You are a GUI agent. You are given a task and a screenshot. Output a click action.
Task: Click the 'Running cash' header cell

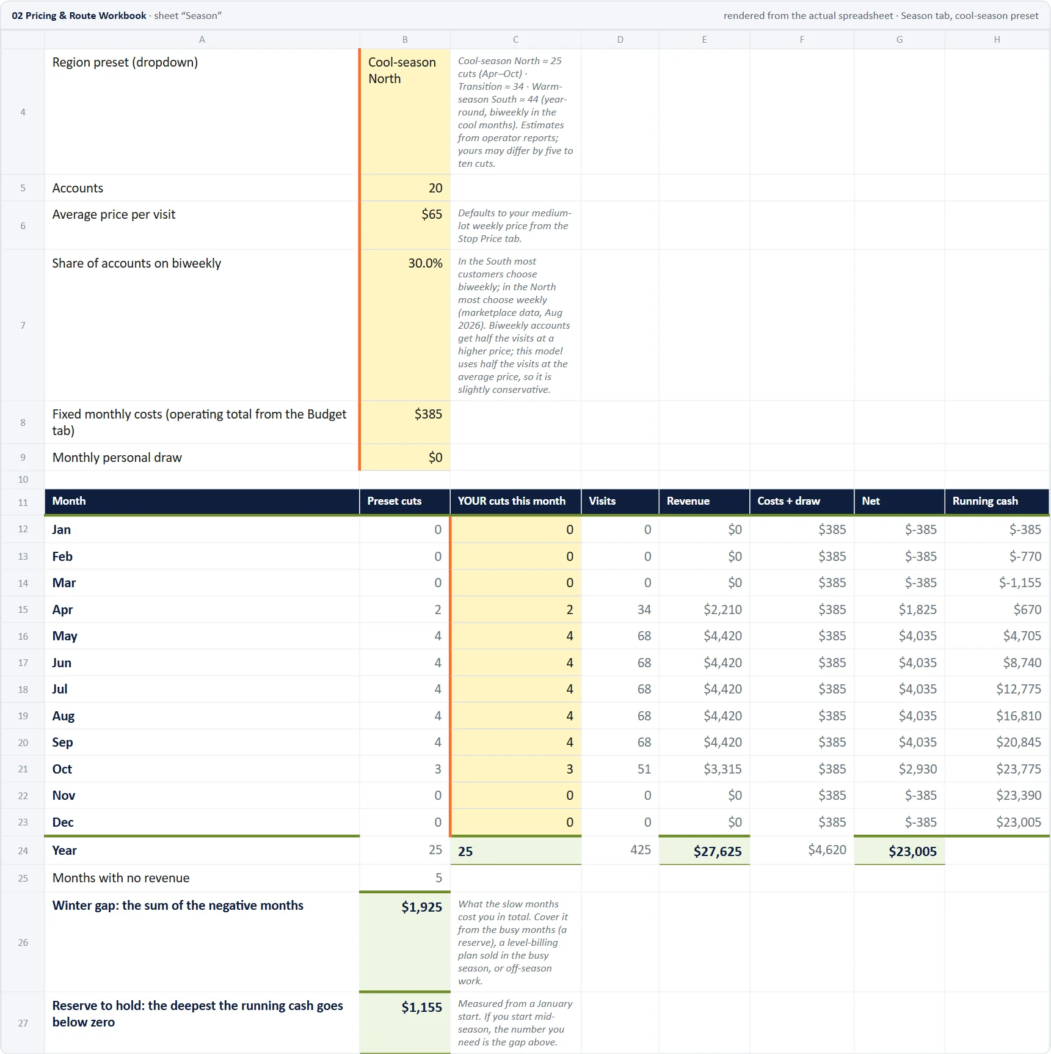point(997,502)
